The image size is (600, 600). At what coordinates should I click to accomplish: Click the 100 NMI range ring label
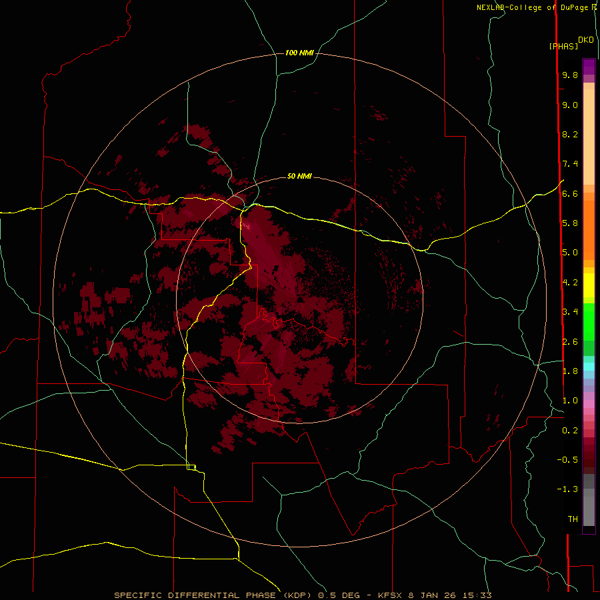[x=299, y=53]
